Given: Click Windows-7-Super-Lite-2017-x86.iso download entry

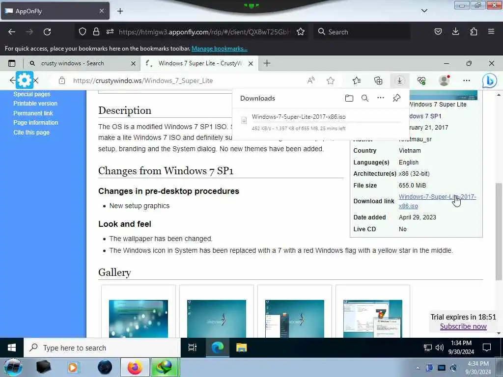Looking at the screenshot, I should tap(298, 117).
